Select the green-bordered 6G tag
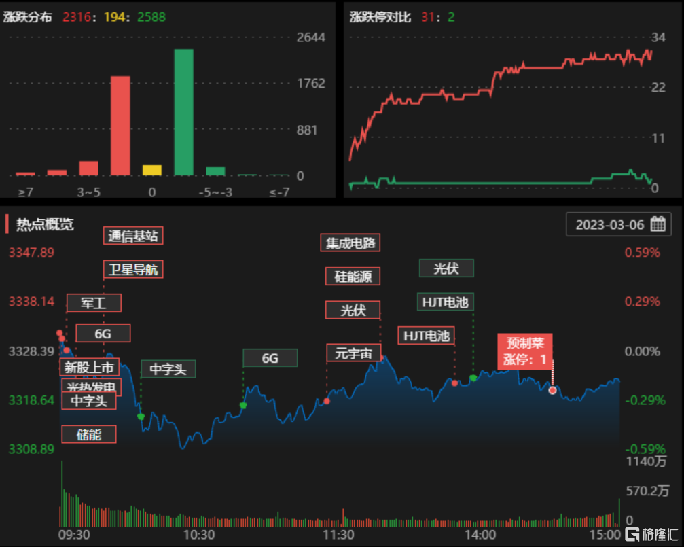 pyautogui.click(x=270, y=358)
